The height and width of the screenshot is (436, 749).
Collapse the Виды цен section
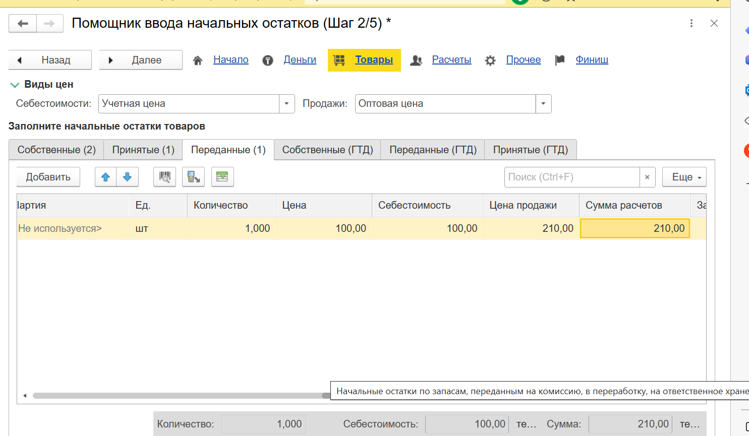[15, 85]
